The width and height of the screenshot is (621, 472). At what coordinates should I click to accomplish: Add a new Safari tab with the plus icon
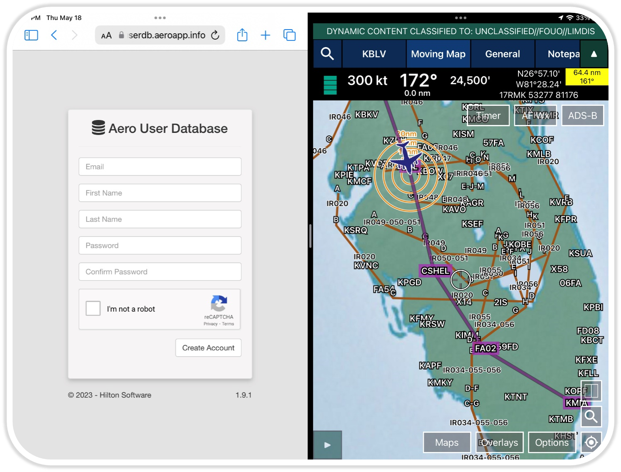[265, 35]
